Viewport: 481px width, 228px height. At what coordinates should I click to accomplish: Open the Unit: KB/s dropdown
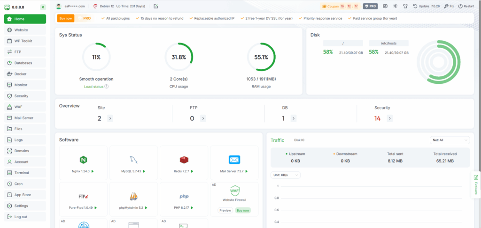(x=286, y=175)
